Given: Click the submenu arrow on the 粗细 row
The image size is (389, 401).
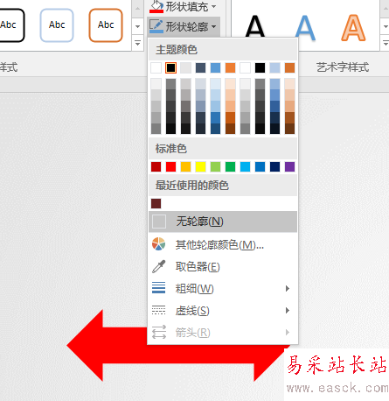Looking at the screenshot, I should [x=288, y=289].
